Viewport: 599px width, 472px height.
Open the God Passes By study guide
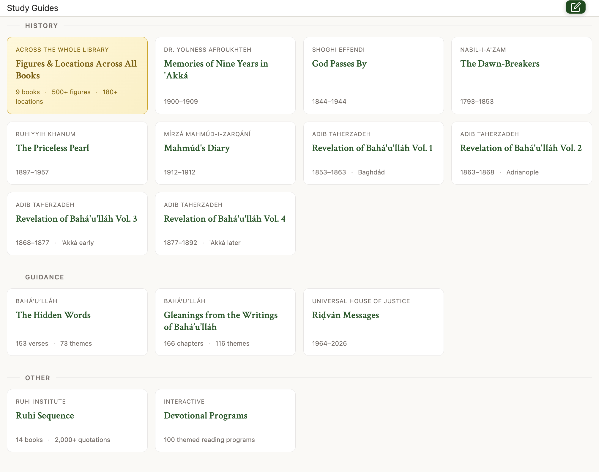(x=373, y=75)
